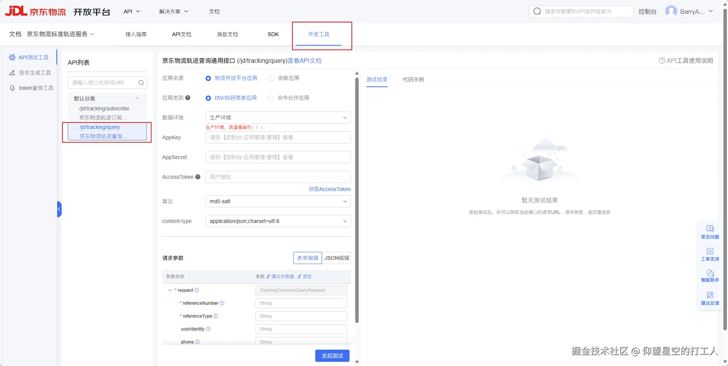This screenshot has height=366, width=728.
Task: Open the 测试结果 tab
Action: tap(377, 80)
